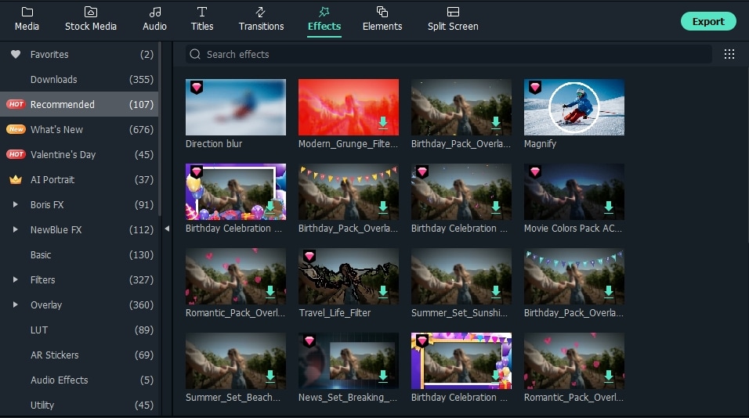Download the Travel_Life_Filter effect
The image size is (749, 418).
(x=383, y=291)
